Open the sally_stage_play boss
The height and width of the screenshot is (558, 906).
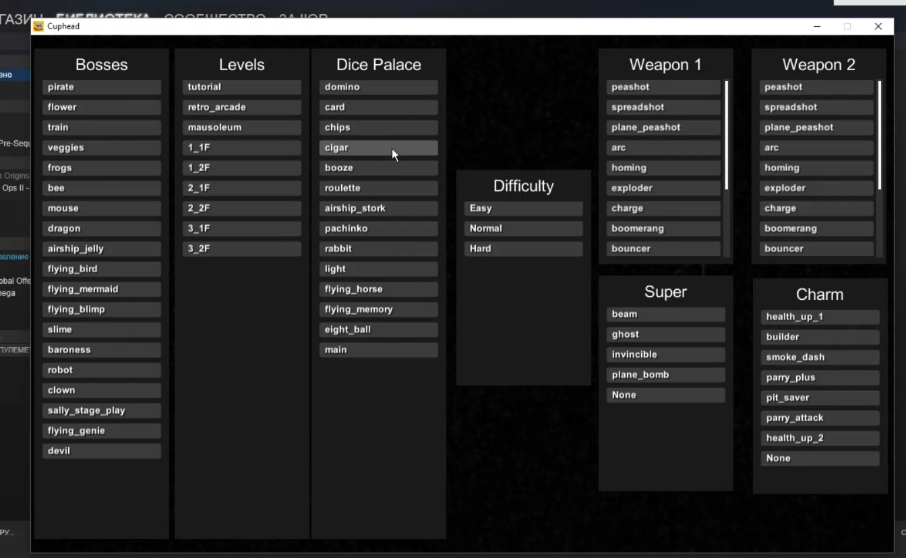102,411
